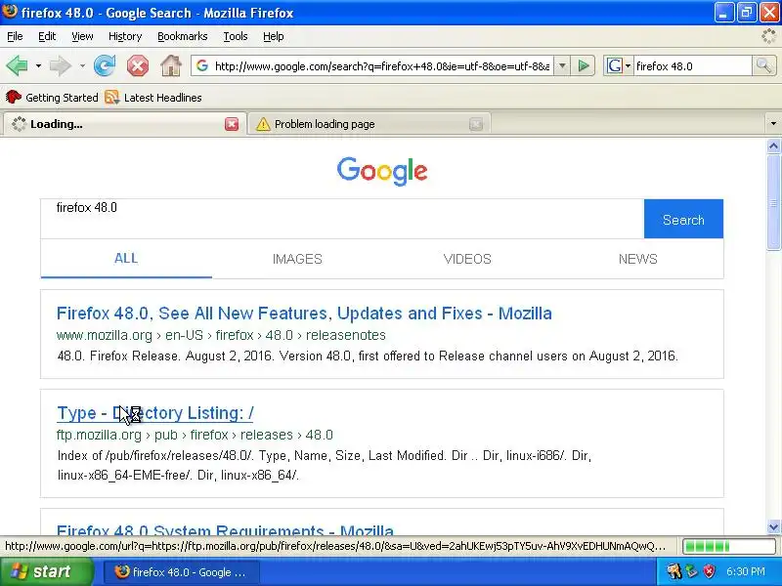Click the magnifying glass search button
Screen dimensions: 782x586
coord(763,65)
